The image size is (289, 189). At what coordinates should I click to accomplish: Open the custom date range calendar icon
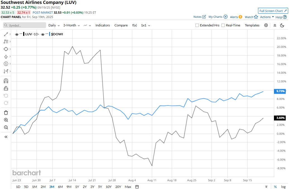[137, 186]
